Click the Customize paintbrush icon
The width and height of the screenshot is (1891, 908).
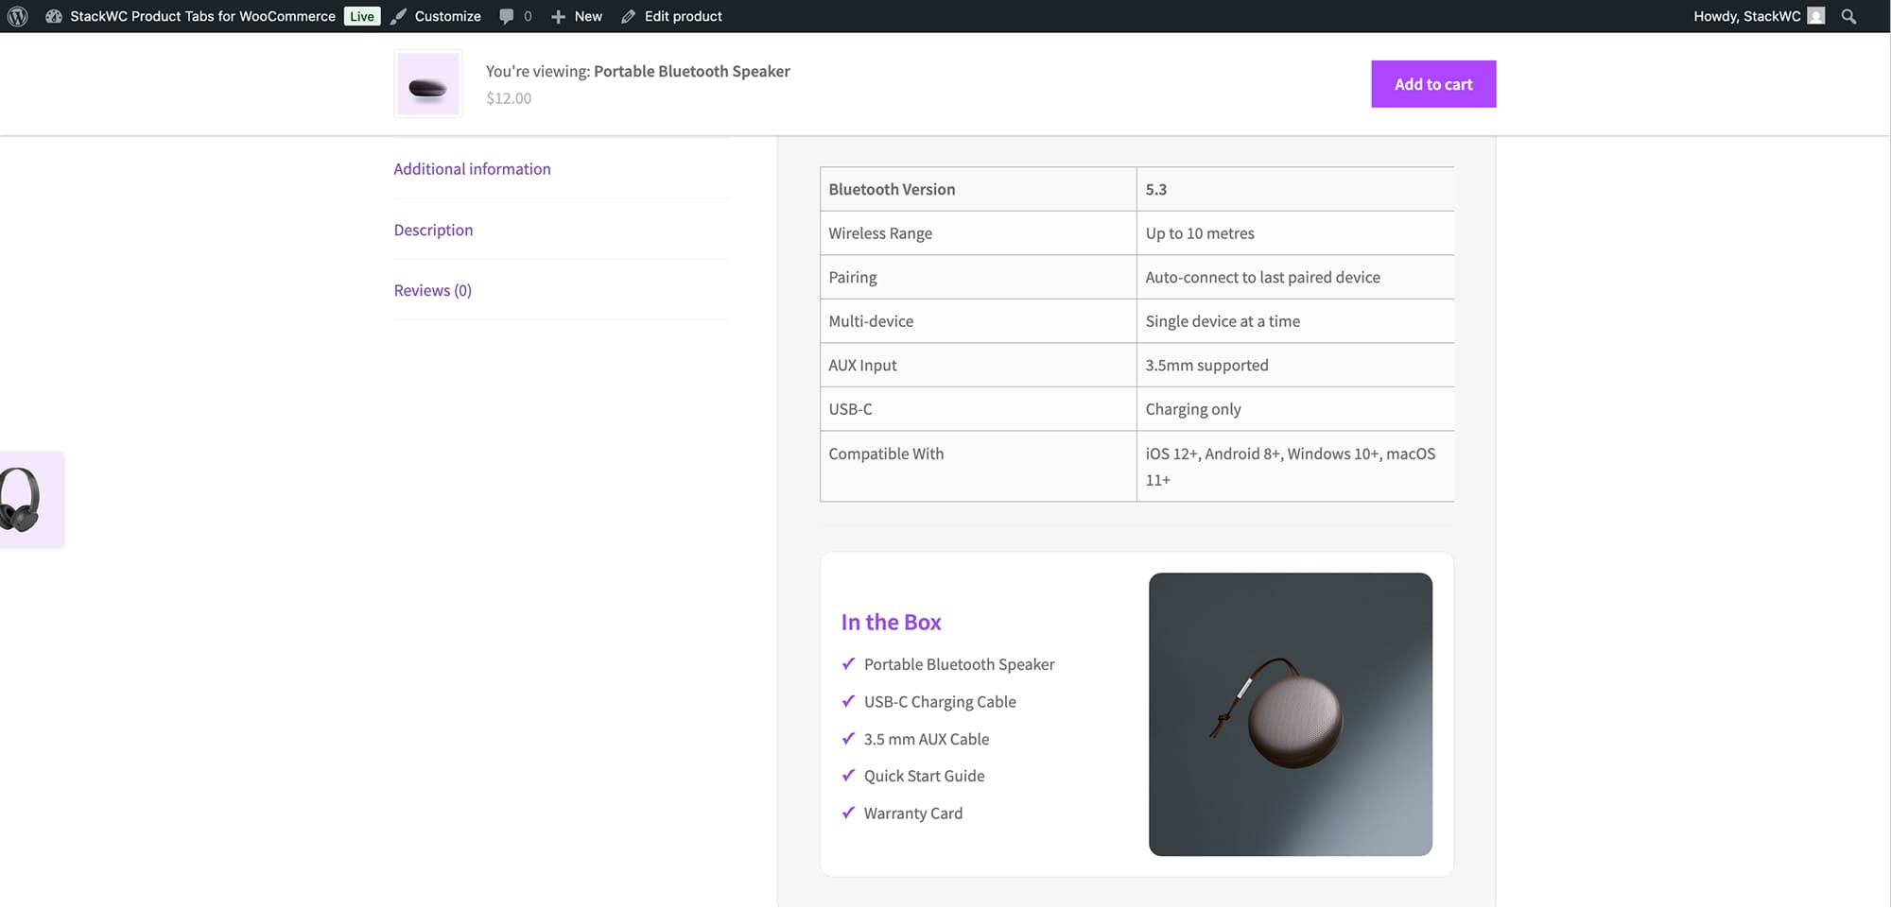[399, 16]
